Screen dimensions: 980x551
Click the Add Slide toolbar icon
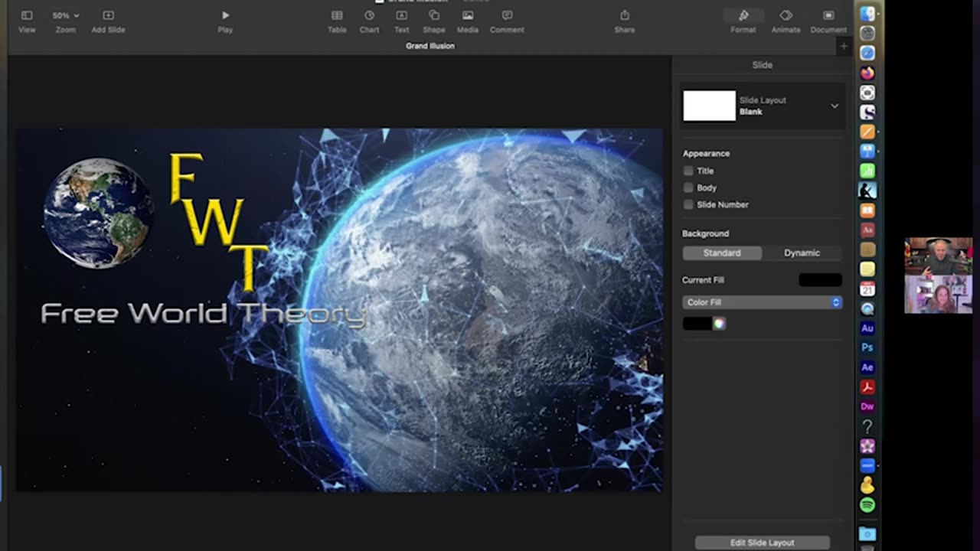(108, 15)
